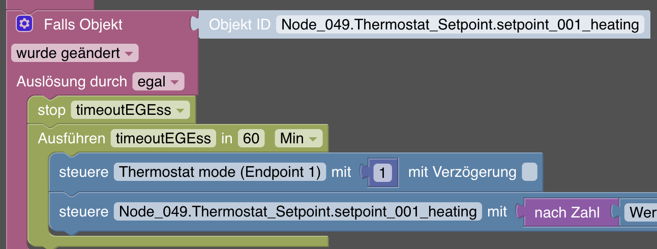657x249 pixels.
Task: Open the gear mutator on Falls Objekt block
Action: (24, 23)
